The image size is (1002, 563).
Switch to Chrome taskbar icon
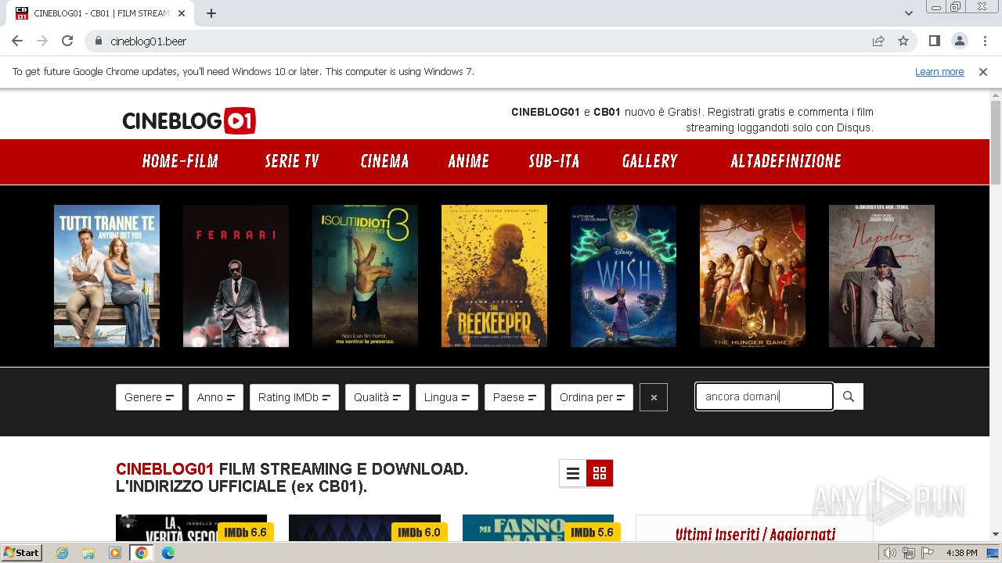[x=142, y=553]
